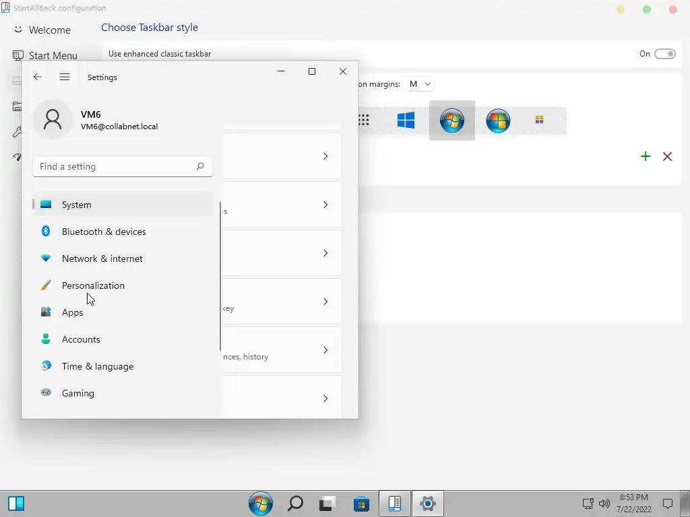Viewport: 690px width, 517px height.
Task: Select the small four-color flag start icon
Action: [x=539, y=120]
